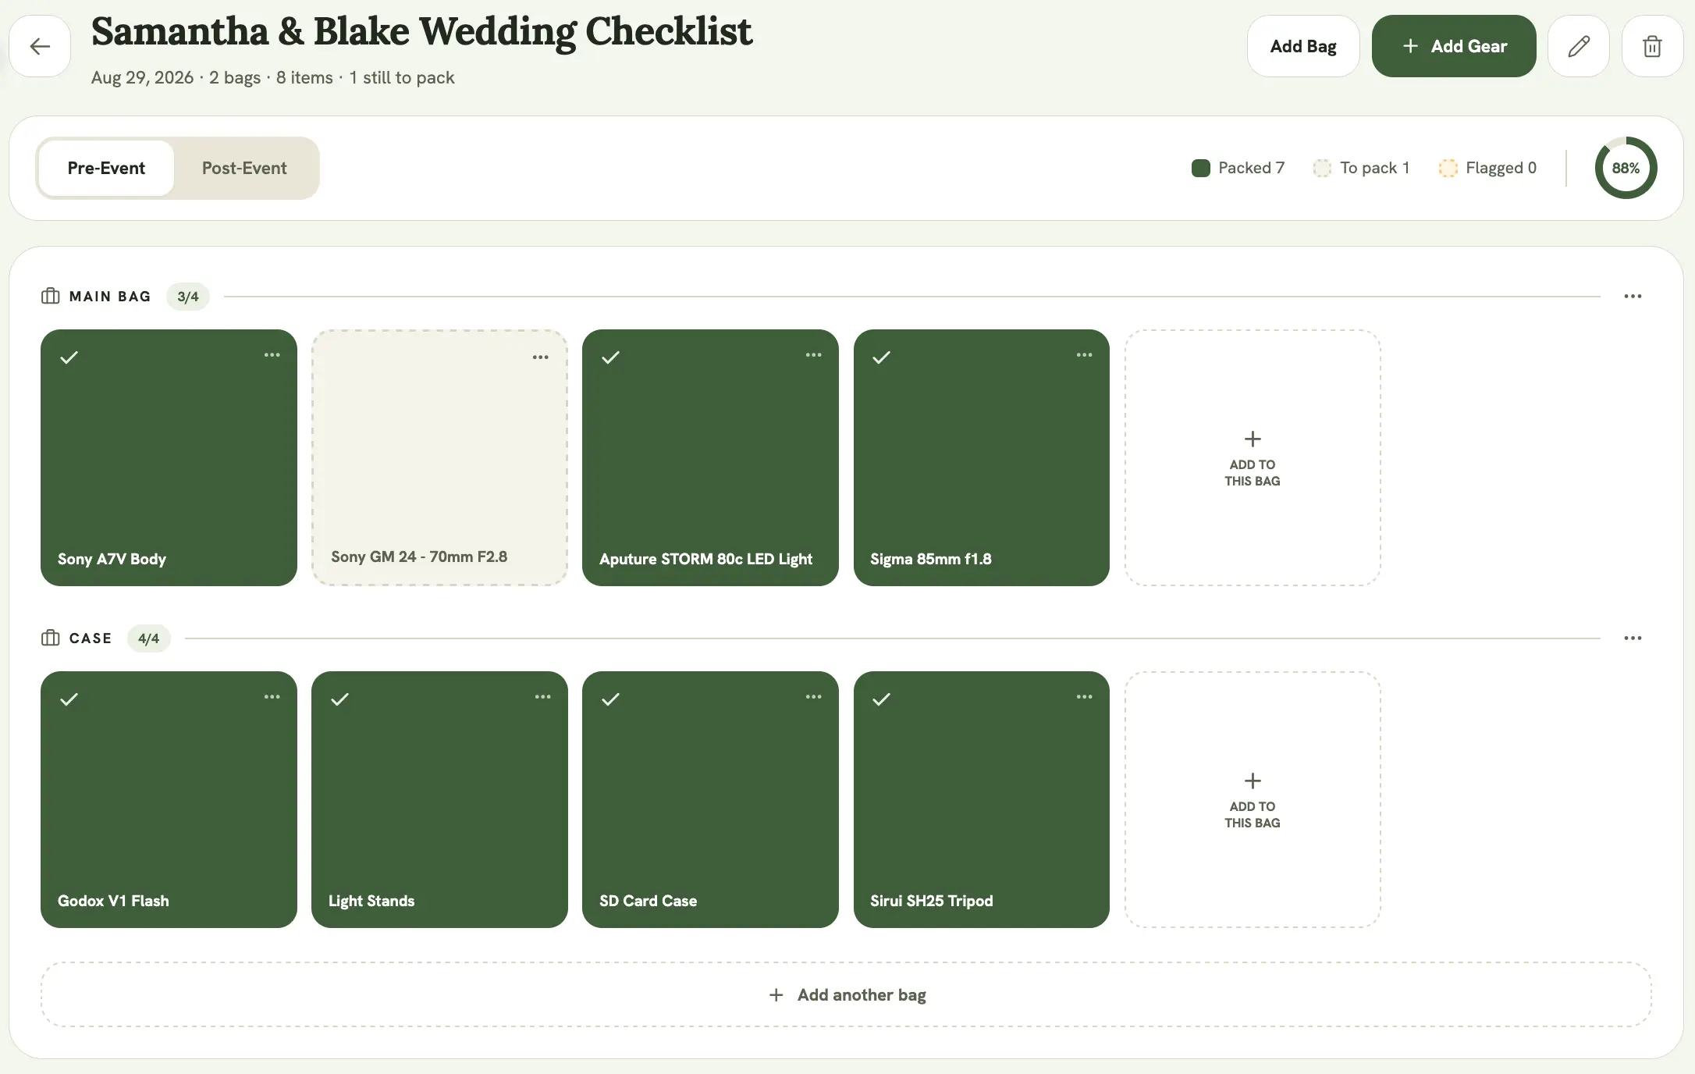Add item to Main Bag tile

tap(1253, 457)
